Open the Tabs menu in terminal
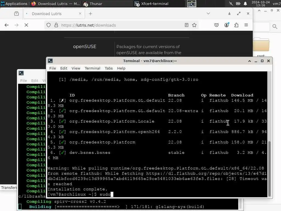281x211 pixels. point(109,68)
